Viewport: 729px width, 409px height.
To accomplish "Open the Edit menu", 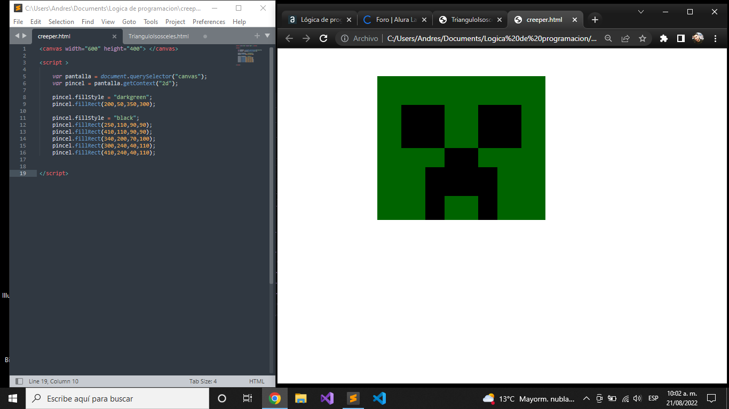I will coord(36,22).
